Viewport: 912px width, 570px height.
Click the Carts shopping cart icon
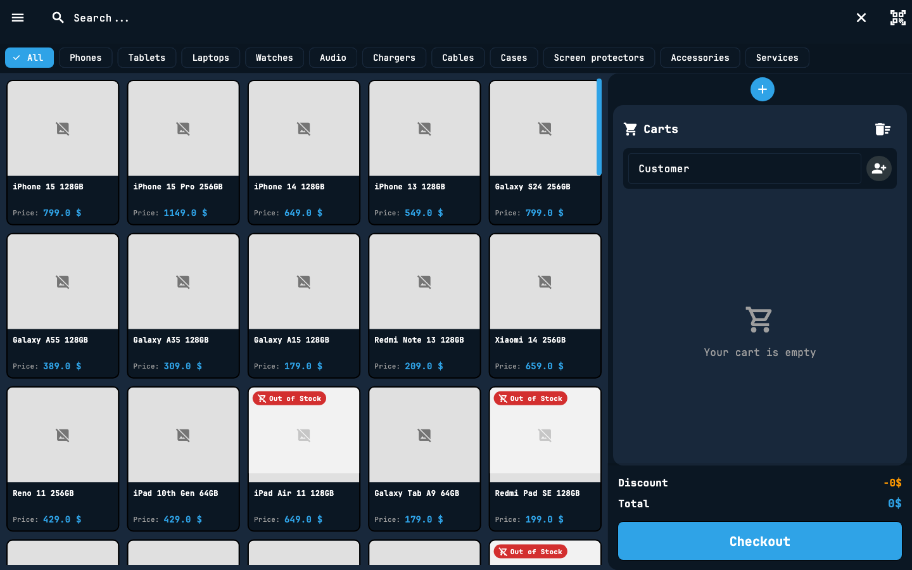[630, 129]
